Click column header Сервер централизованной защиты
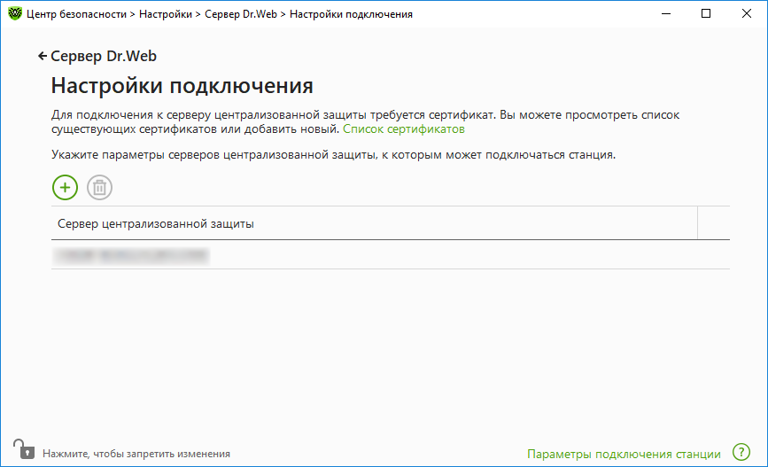This screenshot has height=467, width=768. [x=374, y=223]
